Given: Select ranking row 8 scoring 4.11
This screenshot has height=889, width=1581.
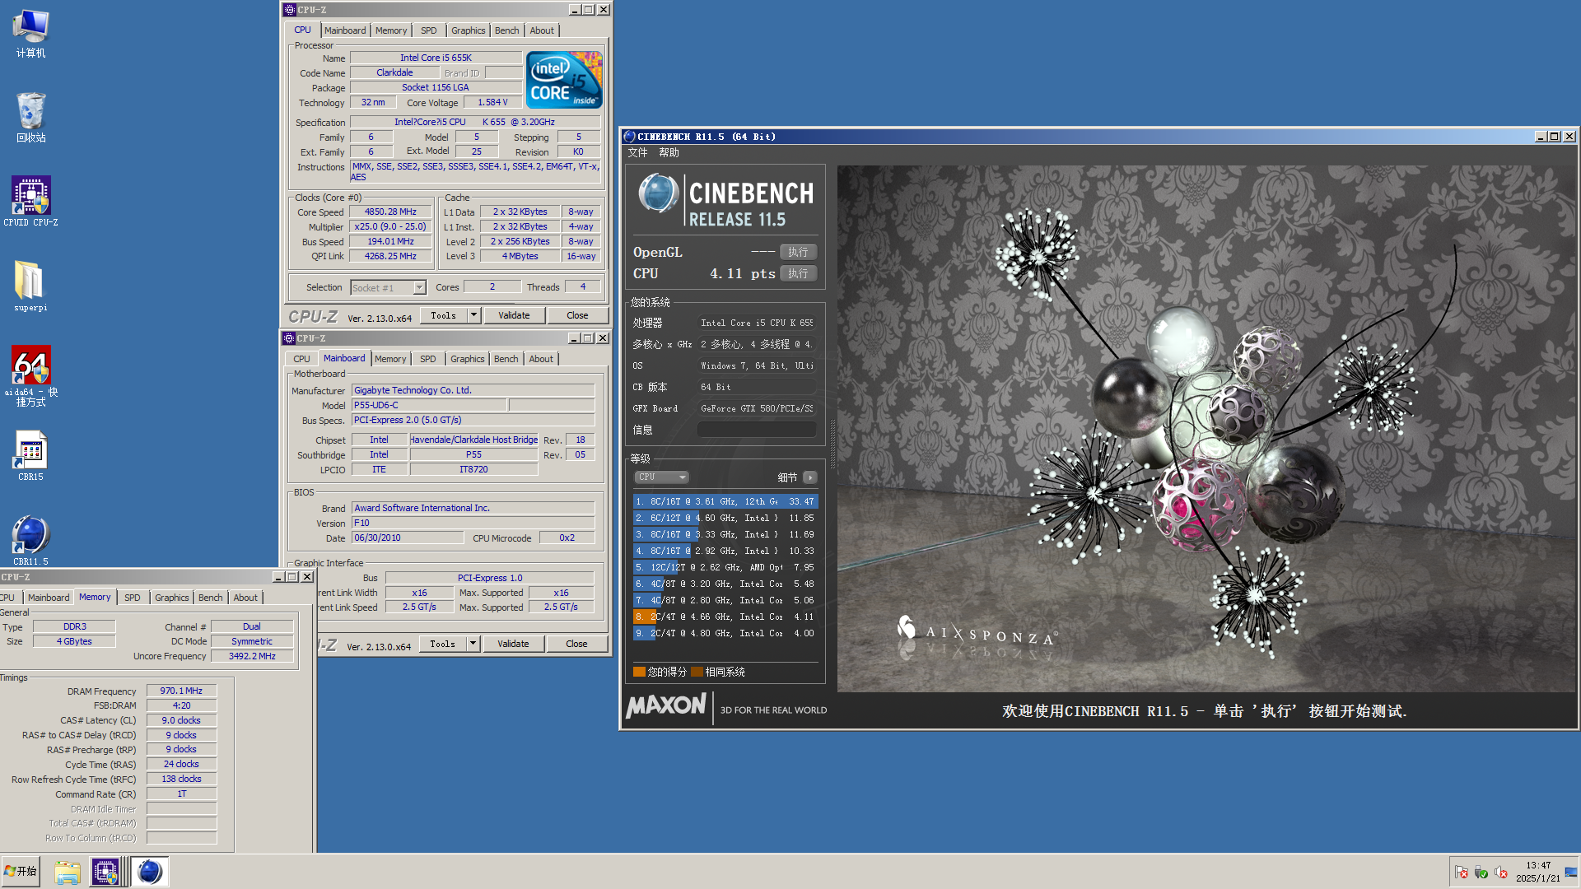Looking at the screenshot, I should pos(725,617).
